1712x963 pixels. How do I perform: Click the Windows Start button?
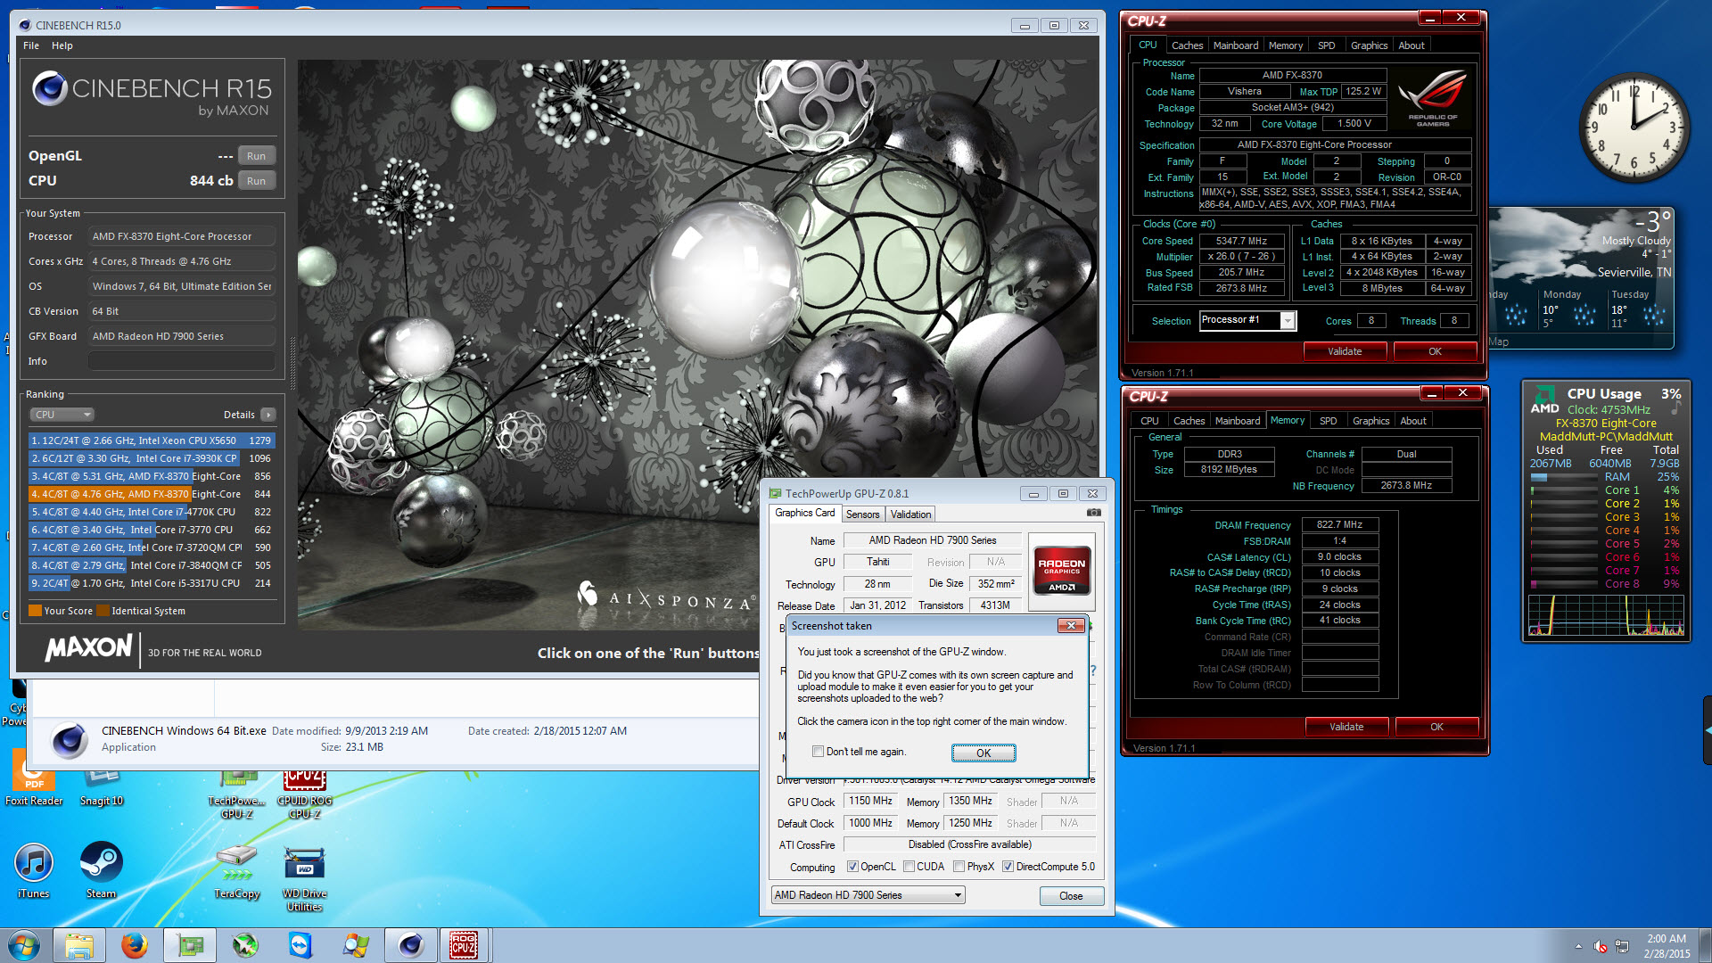click(x=24, y=945)
